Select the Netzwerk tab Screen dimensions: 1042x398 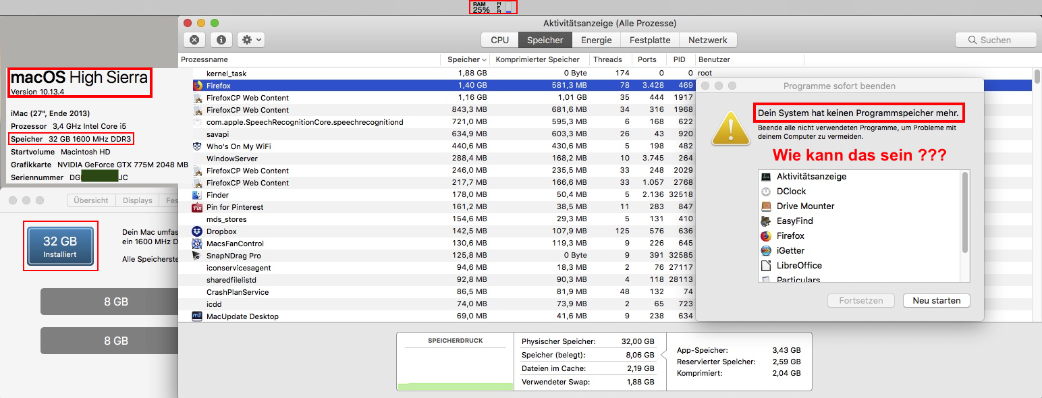(x=707, y=40)
